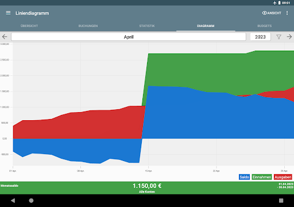Tap the Monatssaldo 1.150,00 € amount

tap(147, 186)
